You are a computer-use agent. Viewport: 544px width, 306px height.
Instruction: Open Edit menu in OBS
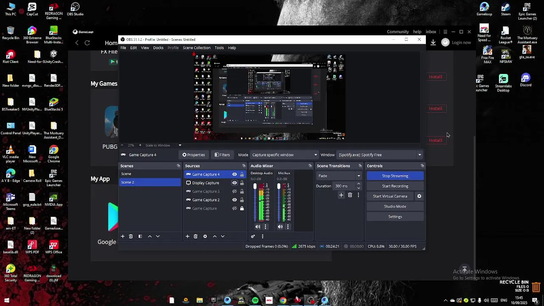133,48
